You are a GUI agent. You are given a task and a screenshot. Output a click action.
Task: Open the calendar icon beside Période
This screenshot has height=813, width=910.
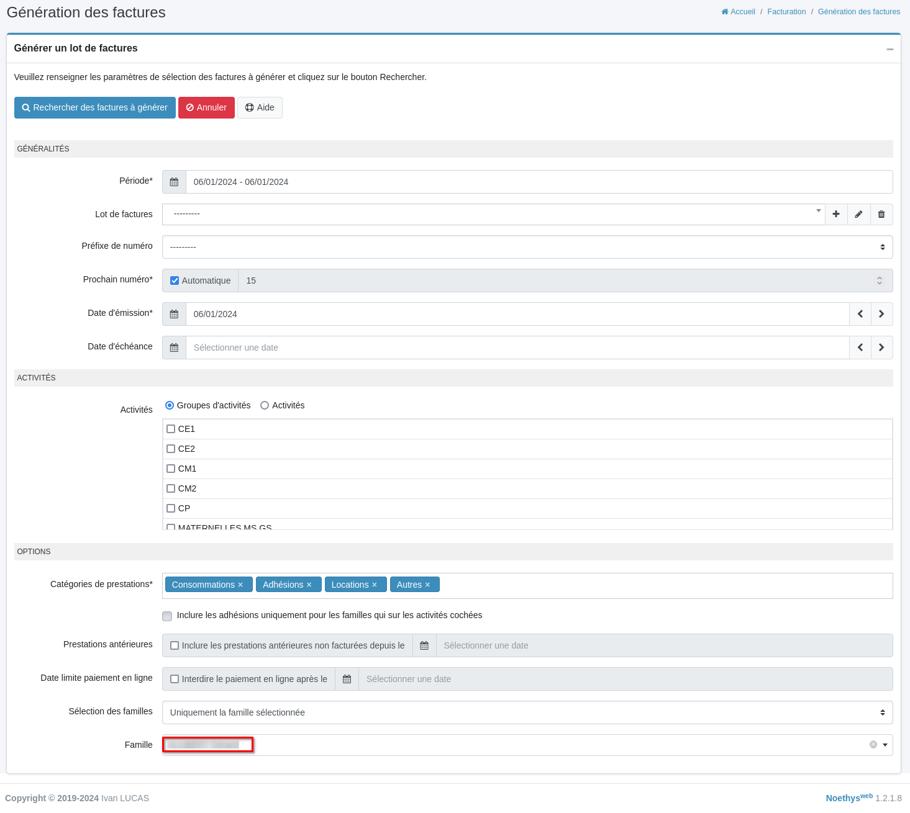(x=174, y=182)
